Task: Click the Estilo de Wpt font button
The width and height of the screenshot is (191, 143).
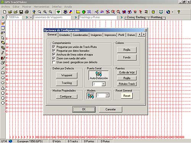Action: pos(127,72)
